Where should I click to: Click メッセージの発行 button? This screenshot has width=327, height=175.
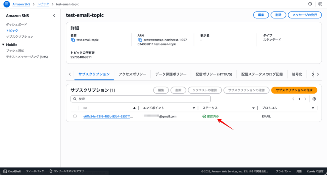(x=305, y=15)
